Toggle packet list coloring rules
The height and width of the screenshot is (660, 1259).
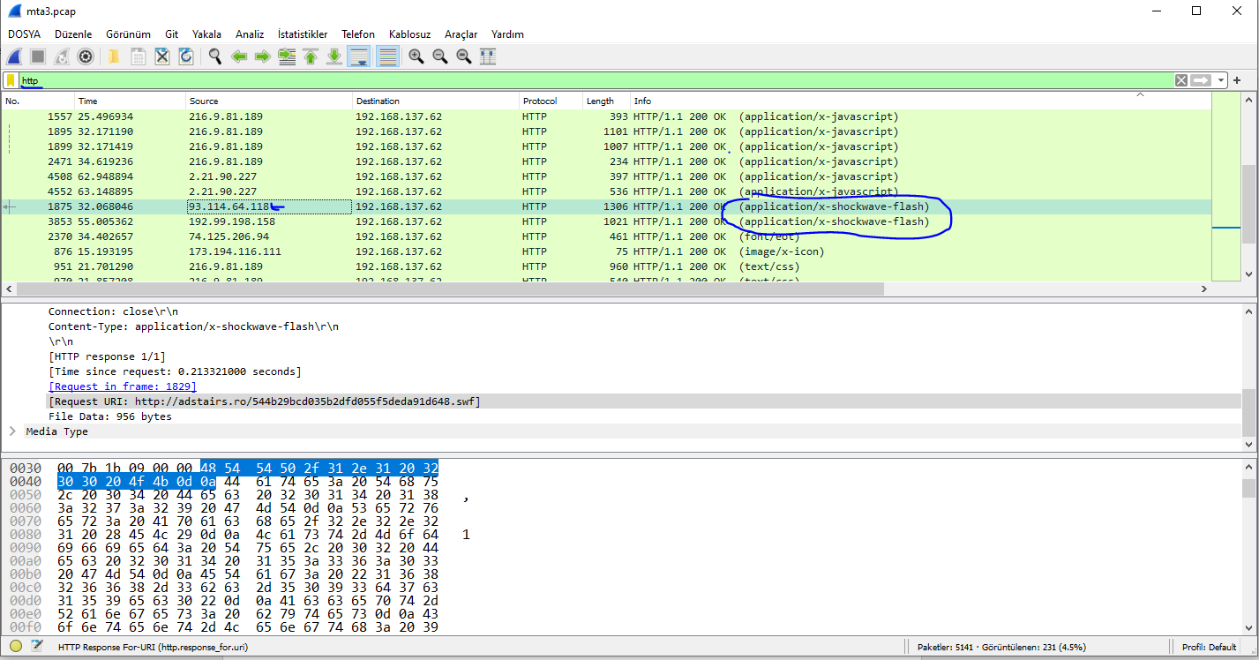coord(386,56)
